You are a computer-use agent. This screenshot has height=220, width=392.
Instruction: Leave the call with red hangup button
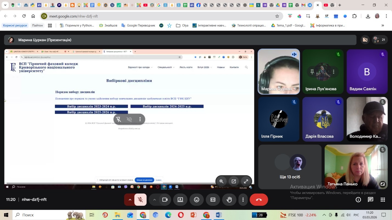pyautogui.click(x=259, y=200)
